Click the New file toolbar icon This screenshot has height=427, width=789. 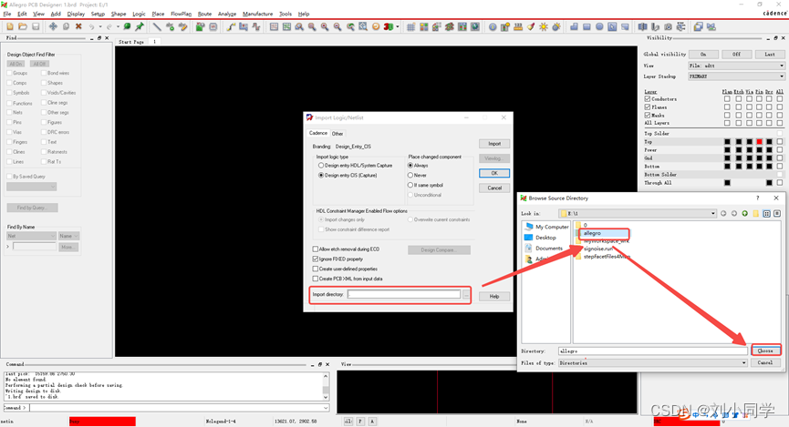click(10, 27)
